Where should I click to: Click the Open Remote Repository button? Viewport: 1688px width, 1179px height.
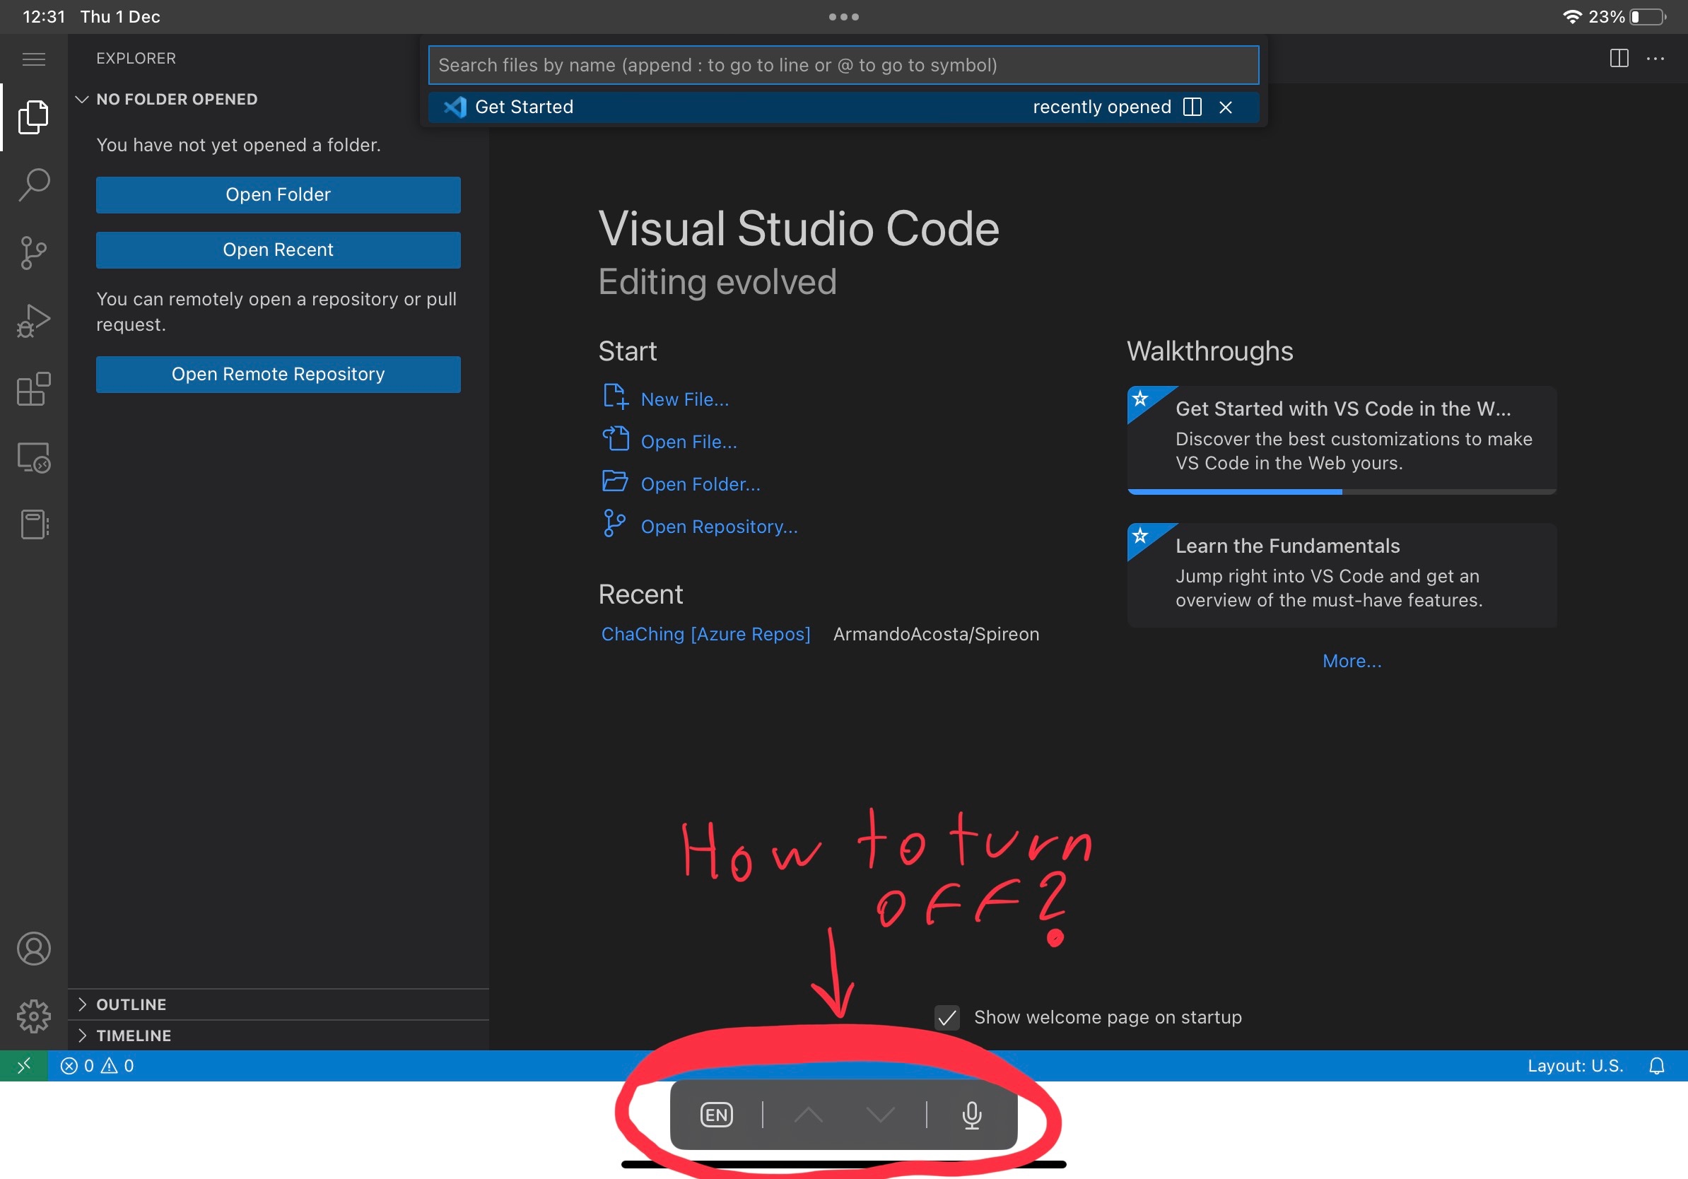278,374
